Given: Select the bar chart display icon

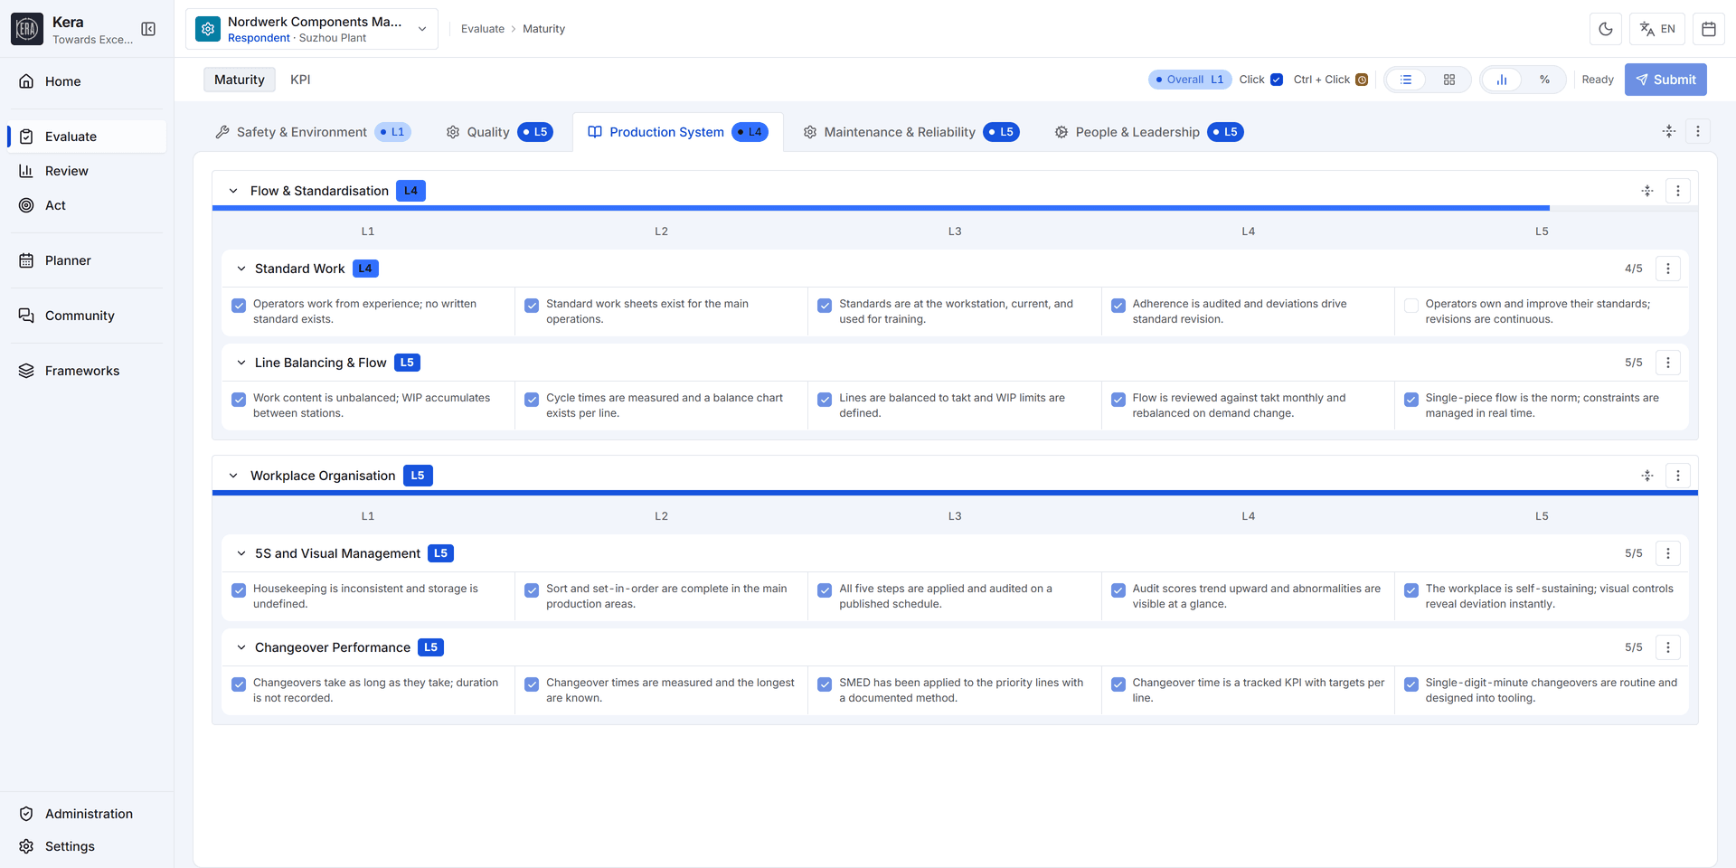Looking at the screenshot, I should pyautogui.click(x=1502, y=80).
